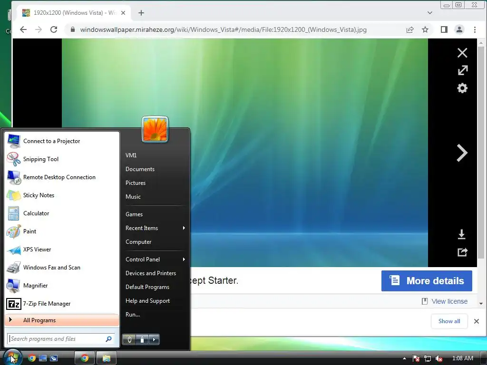
Task: Switch to Chrome taskbar button
Action: [85, 358]
